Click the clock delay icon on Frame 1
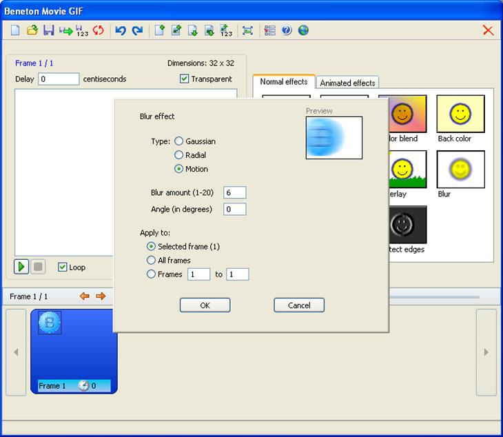Image resolution: width=503 pixels, height=437 pixels. click(84, 385)
